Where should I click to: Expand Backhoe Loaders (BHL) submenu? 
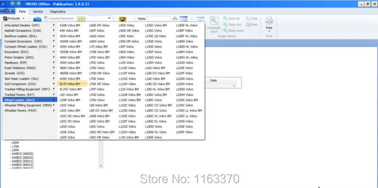29,36
